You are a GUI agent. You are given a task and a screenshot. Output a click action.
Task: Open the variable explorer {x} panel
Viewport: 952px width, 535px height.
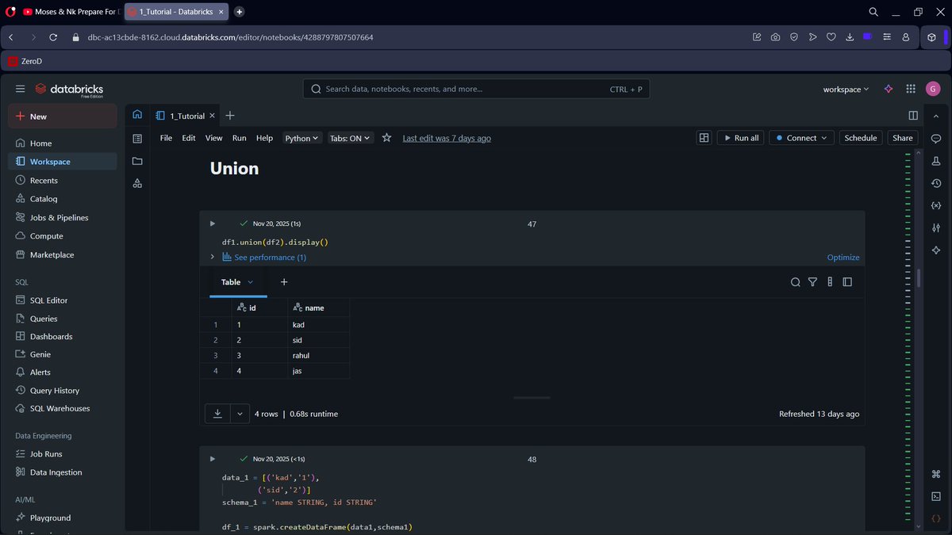[935, 204]
